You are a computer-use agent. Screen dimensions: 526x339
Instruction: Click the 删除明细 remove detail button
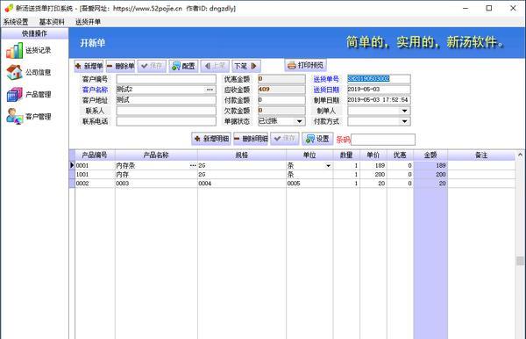pyautogui.click(x=251, y=139)
